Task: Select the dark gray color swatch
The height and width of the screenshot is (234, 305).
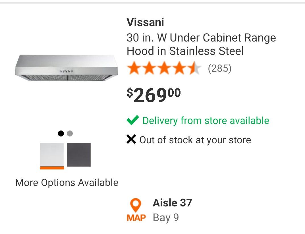Action: (x=79, y=155)
